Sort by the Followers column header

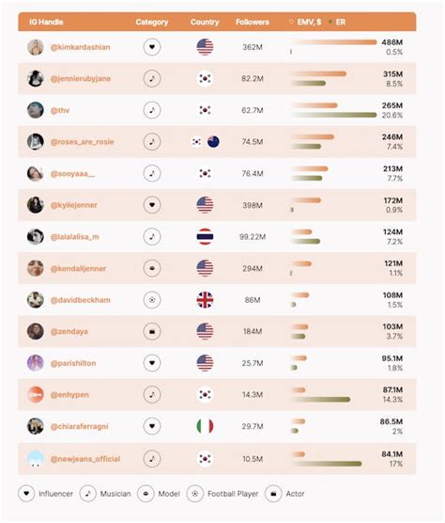point(253,22)
